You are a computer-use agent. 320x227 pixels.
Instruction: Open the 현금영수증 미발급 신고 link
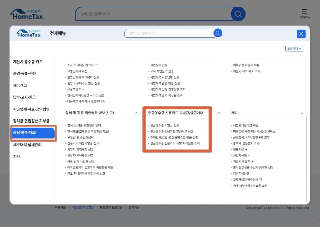(164, 125)
